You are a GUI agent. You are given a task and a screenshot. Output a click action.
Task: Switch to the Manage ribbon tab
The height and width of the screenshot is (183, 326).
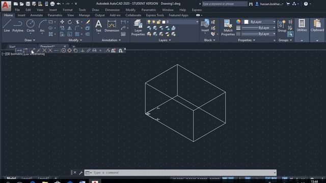pyautogui.click(x=84, y=15)
